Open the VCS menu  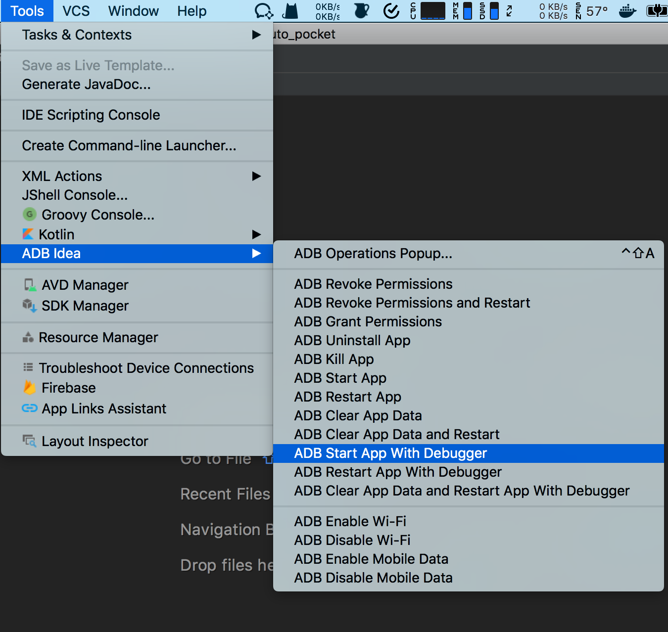click(76, 11)
